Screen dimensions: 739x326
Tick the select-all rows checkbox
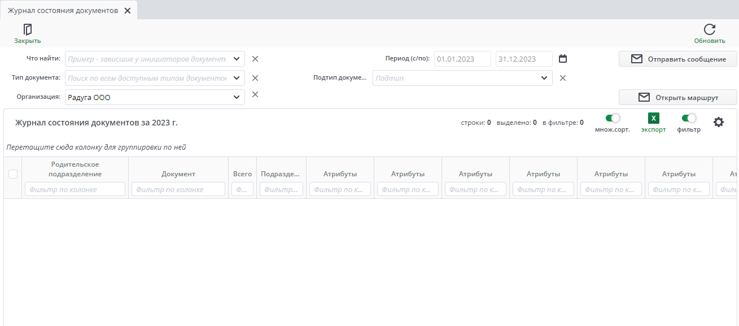pos(13,175)
